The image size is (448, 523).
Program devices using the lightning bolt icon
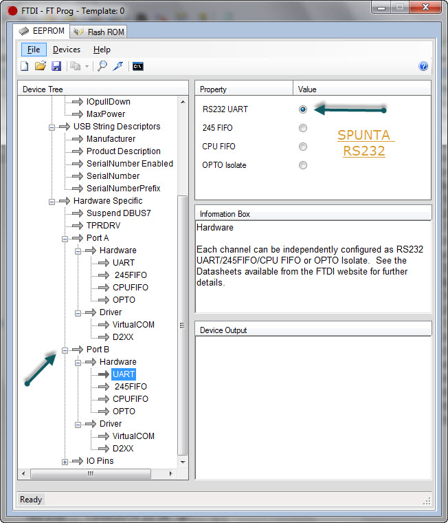pos(118,66)
